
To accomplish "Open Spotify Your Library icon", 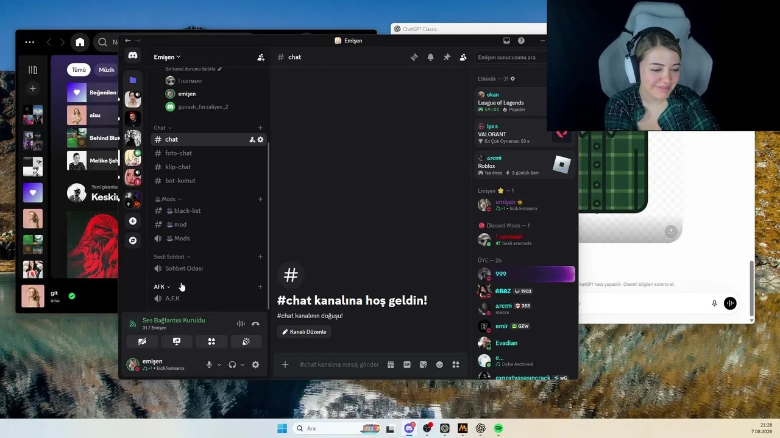I will point(33,70).
